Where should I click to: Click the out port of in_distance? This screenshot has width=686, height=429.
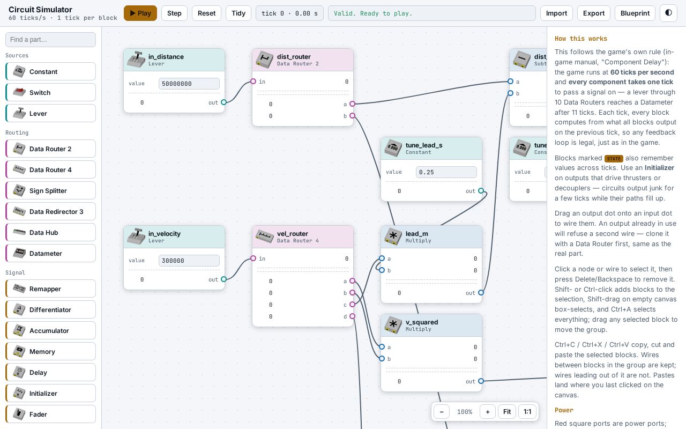(223, 102)
